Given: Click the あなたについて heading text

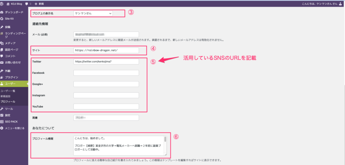Looking at the screenshot, I should click(43, 128).
